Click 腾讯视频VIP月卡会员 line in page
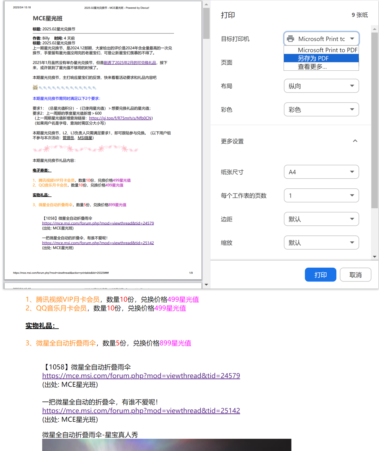Image resolution: width=379 pixels, height=451 pixels. 112,299
